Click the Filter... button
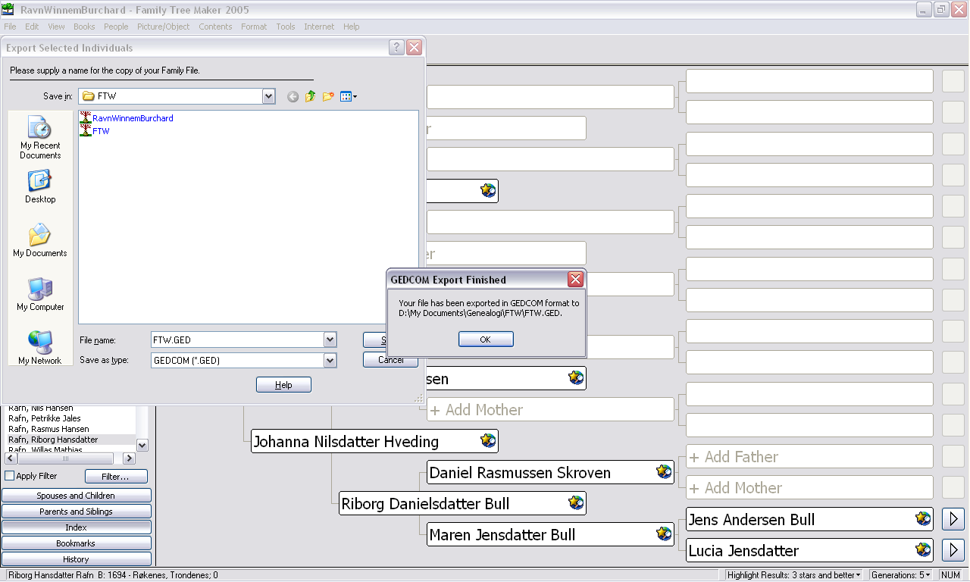Screen dimensions: 970x582 [x=116, y=477]
